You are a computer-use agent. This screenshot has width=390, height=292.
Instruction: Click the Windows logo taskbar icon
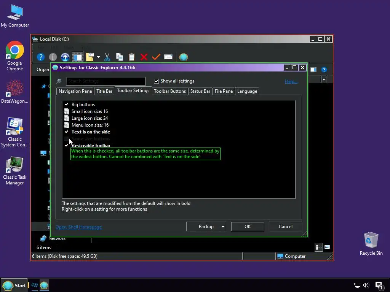(35, 285)
